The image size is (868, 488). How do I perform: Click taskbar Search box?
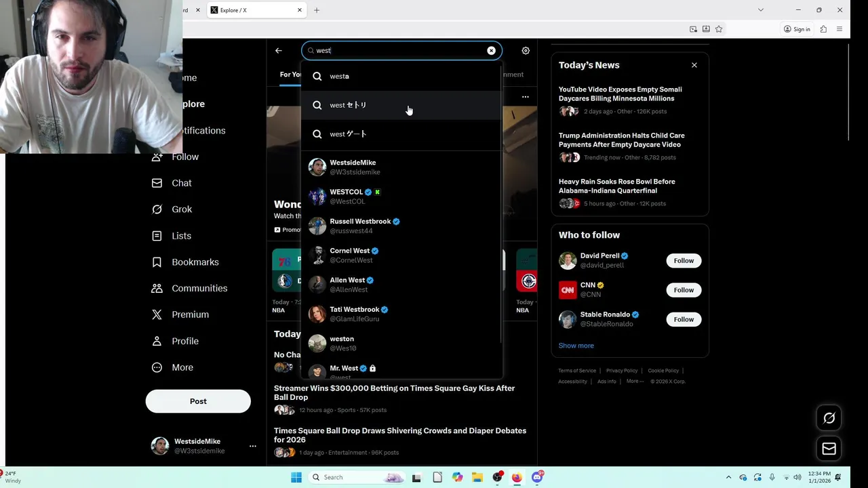point(358,477)
